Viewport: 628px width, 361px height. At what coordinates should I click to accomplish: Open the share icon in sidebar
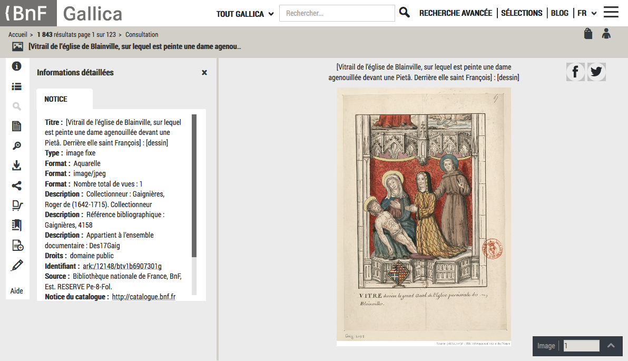pos(16,186)
